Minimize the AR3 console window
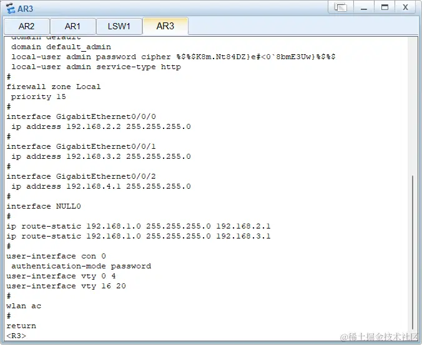422x345 pixels. click(x=363, y=7)
